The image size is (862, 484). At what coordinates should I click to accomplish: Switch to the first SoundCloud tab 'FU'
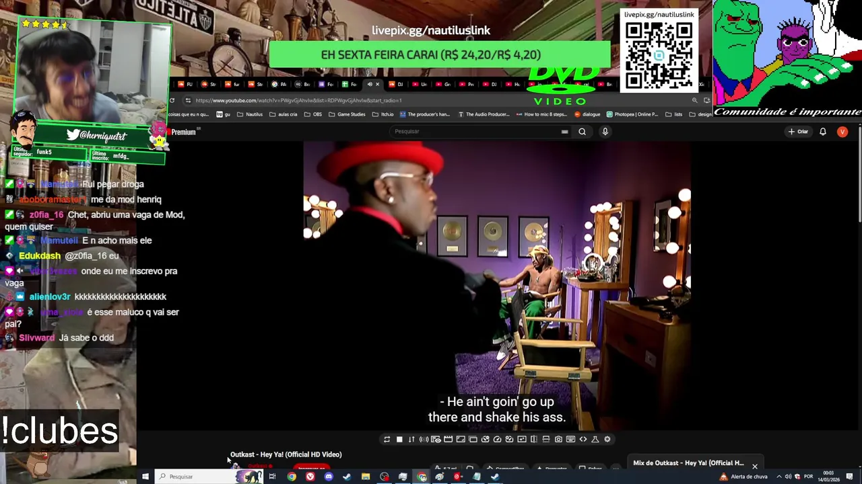[185, 85]
